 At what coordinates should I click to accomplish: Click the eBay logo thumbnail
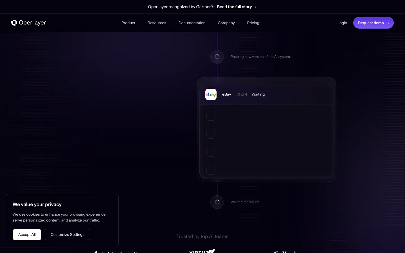(x=211, y=94)
